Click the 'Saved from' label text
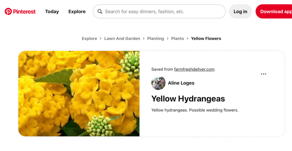Viewport: 292px width, 151px height. pyautogui.click(x=162, y=69)
